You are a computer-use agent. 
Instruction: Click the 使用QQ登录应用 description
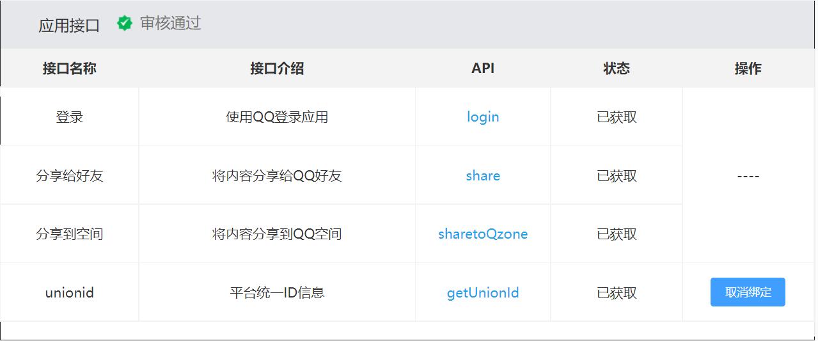click(x=277, y=118)
